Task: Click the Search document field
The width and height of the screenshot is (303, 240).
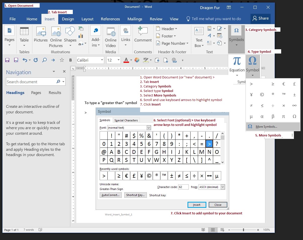Action: point(36,82)
